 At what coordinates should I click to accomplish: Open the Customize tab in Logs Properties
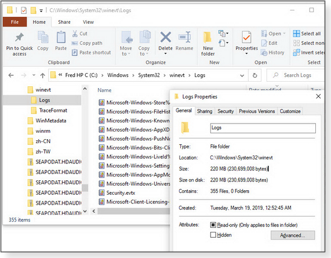(290, 111)
